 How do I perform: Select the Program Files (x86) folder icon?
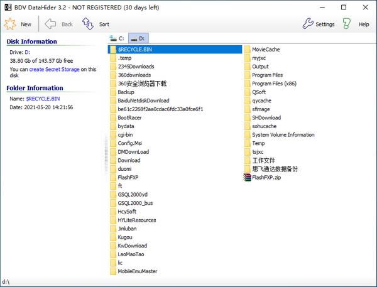pyautogui.click(x=248, y=84)
